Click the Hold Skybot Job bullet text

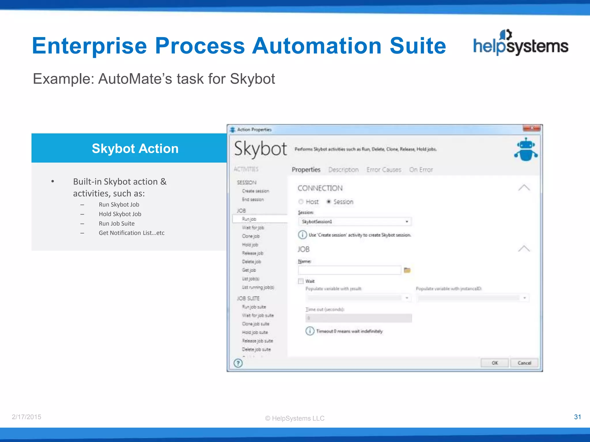(x=120, y=214)
